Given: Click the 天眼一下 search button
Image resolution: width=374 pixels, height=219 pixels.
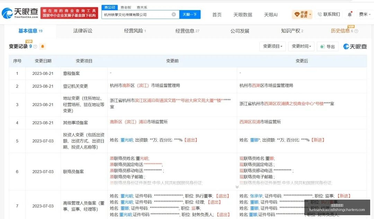Looking at the screenshot, I should pyautogui.click(x=190, y=15).
